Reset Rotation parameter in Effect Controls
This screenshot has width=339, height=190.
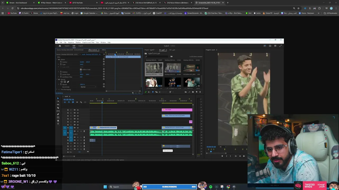click(x=104, y=72)
